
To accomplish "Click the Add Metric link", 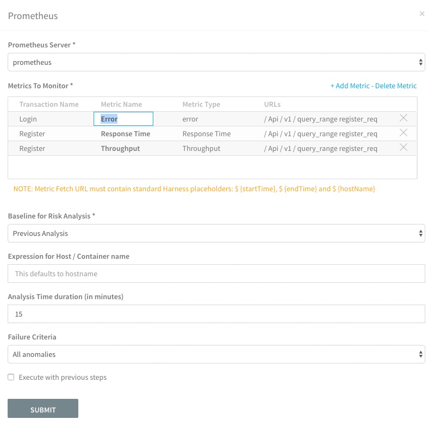I will [350, 86].
